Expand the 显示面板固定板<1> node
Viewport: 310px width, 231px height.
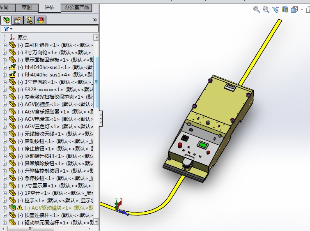tap(5, 60)
